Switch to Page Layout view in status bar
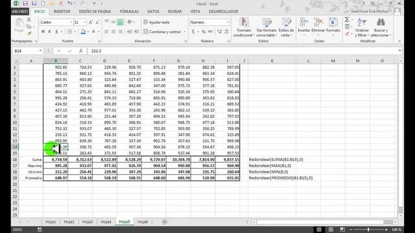This screenshot has width=415, height=233. [331, 230]
